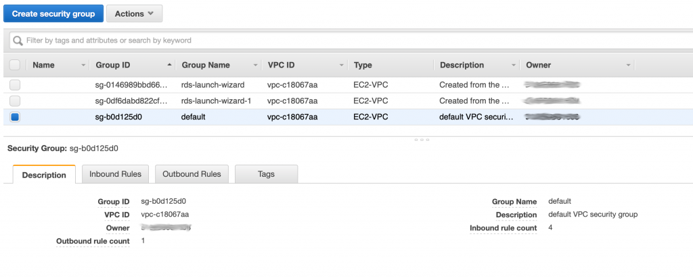Viewport: 693px width, 278px height.
Task: Sort by the Type column header
Action: pos(363,65)
